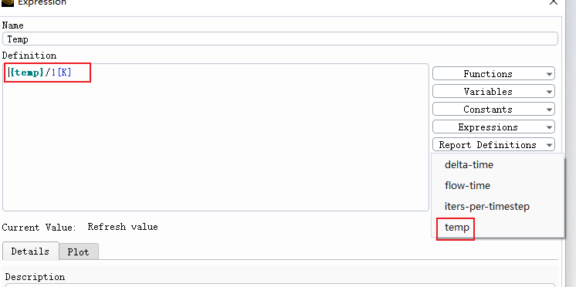The height and width of the screenshot is (287, 576).
Task: Collapse the Report Definitions dropdown
Action: point(493,144)
